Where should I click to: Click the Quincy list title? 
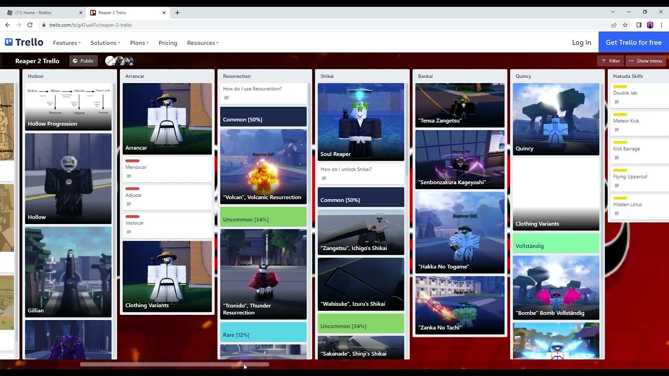pyautogui.click(x=523, y=76)
